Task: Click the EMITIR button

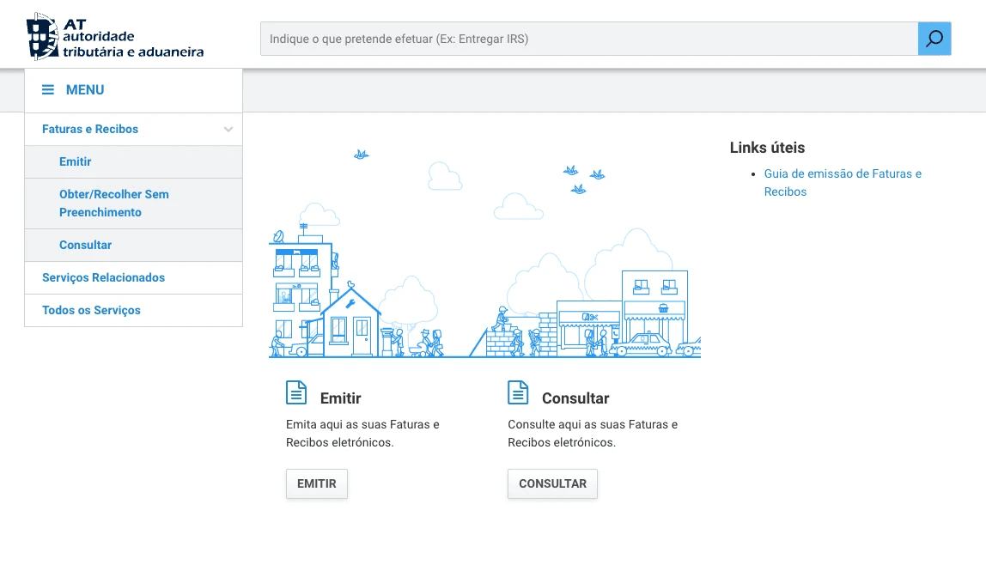Action: pyautogui.click(x=317, y=483)
